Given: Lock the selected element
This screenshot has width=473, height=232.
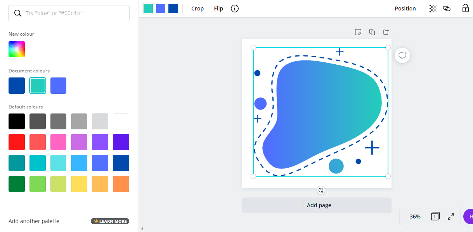Looking at the screenshot, I should point(465,8).
